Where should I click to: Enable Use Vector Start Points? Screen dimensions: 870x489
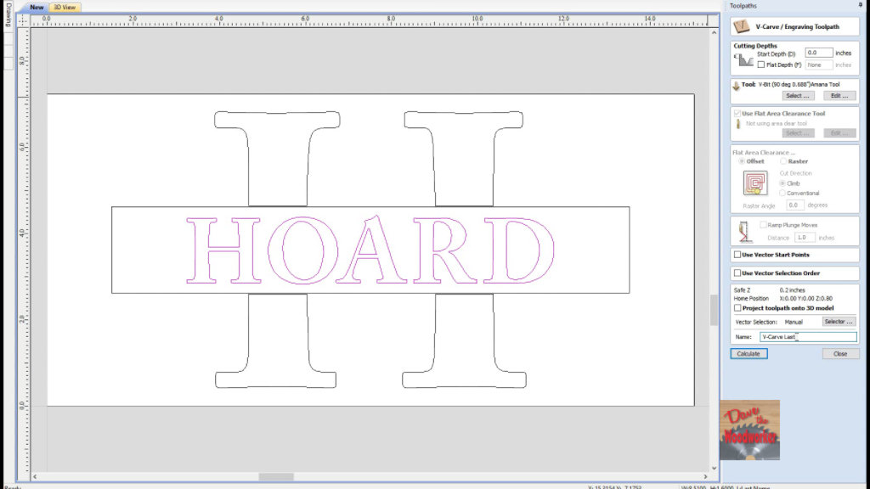tap(737, 255)
